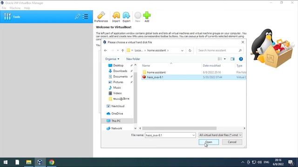
Task: Click the Cancel button
Action: pos(232,142)
